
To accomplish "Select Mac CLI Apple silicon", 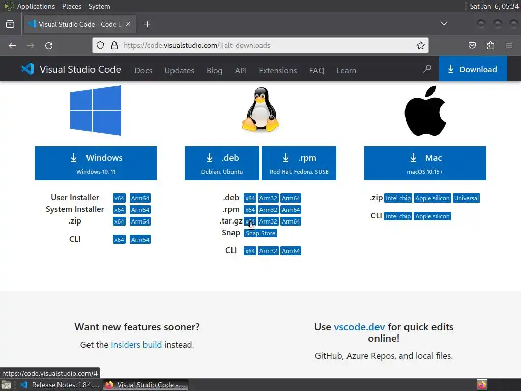I will pos(432,216).
